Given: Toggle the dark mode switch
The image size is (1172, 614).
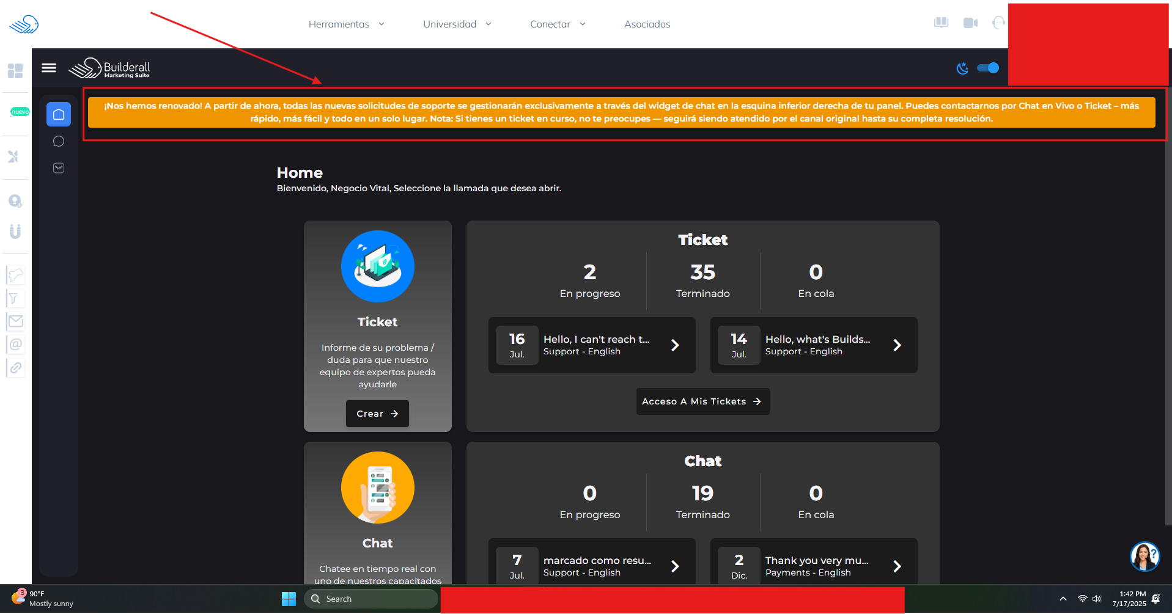Looking at the screenshot, I should click(987, 68).
